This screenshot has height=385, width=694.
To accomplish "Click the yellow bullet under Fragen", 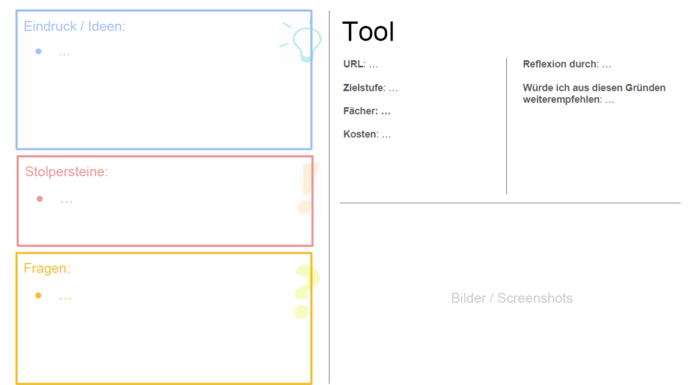I will pyautogui.click(x=39, y=296).
